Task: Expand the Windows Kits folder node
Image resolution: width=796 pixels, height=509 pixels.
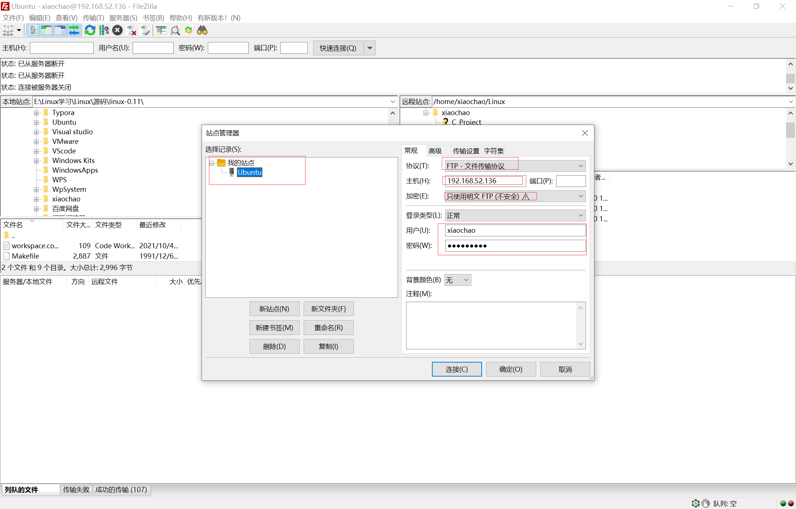Action: click(x=36, y=161)
